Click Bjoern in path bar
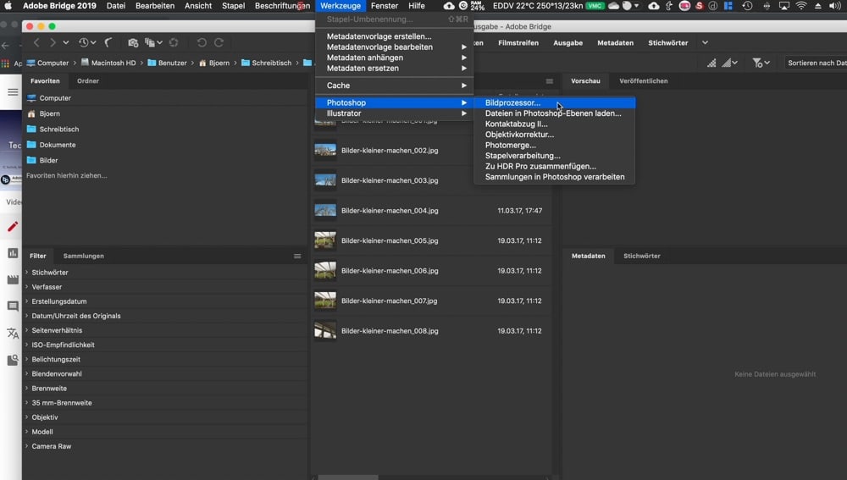Image resolution: width=847 pixels, height=480 pixels. (x=214, y=63)
